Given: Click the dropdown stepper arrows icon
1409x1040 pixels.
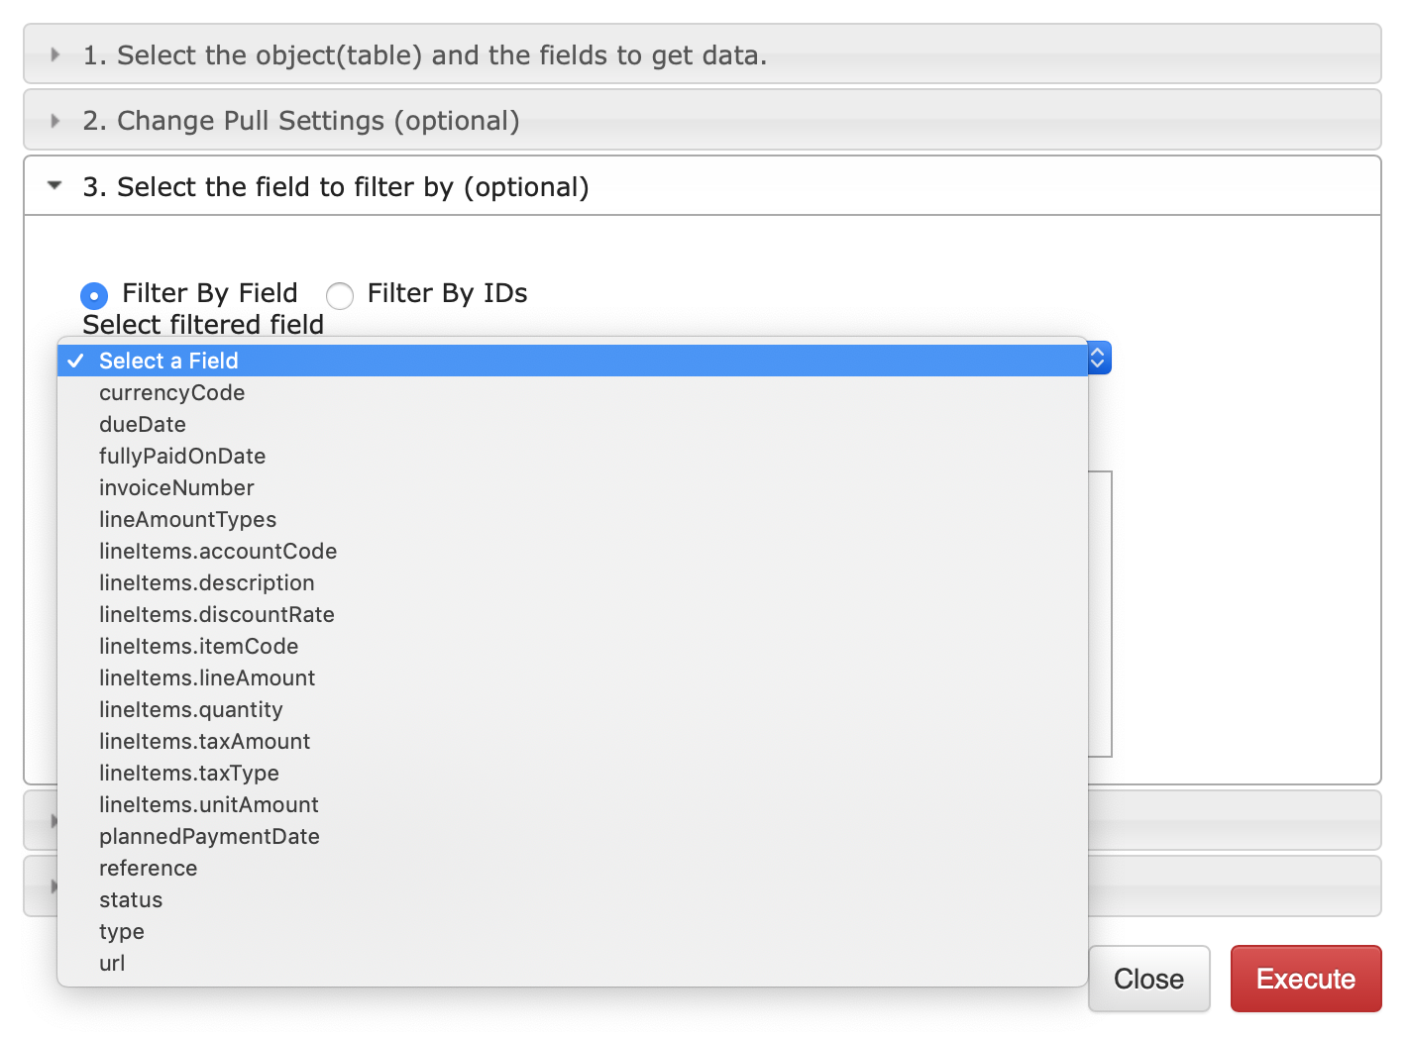Looking at the screenshot, I should pyautogui.click(x=1098, y=359).
